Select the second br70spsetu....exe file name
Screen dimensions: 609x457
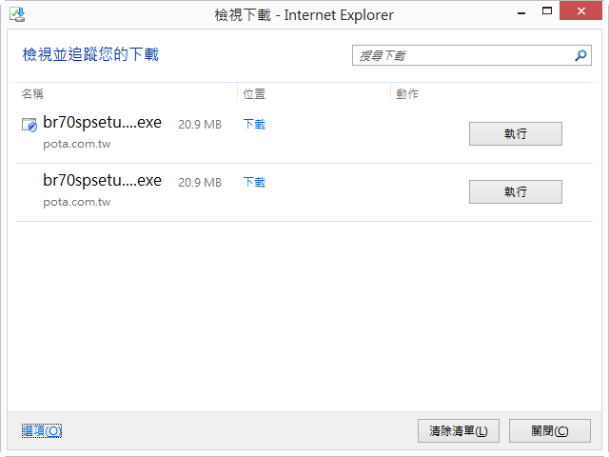click(x=102, y=180)
